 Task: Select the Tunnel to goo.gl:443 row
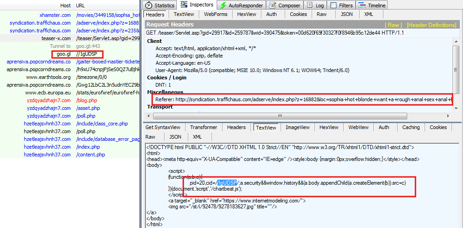coord(69,46)
